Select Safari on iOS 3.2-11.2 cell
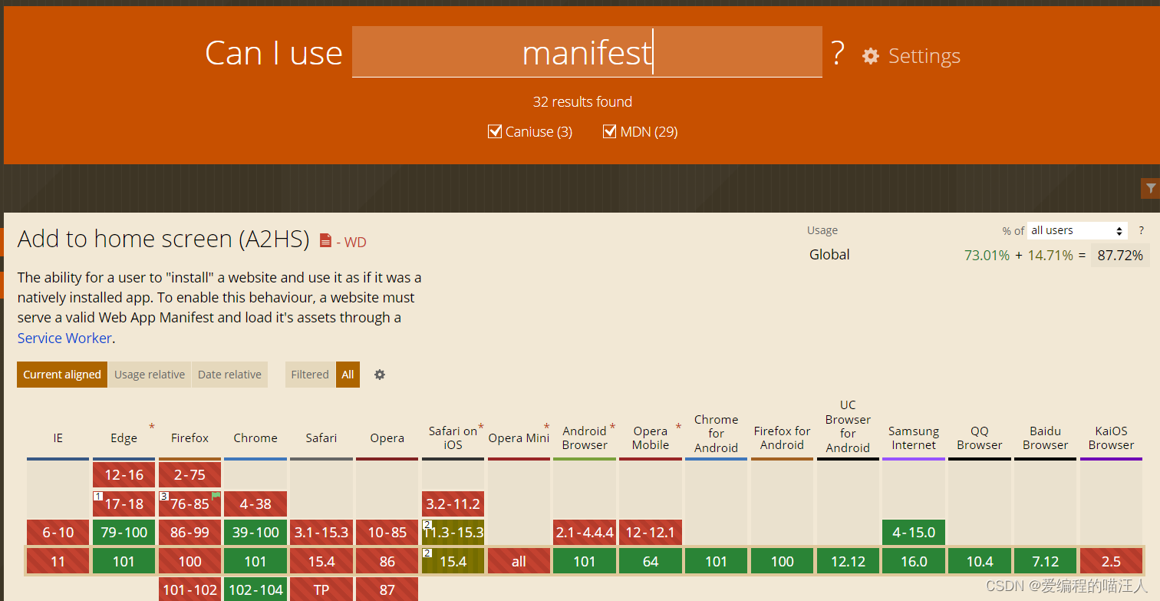This screenshot has width=1160, height=601. [x=453, y=504]
